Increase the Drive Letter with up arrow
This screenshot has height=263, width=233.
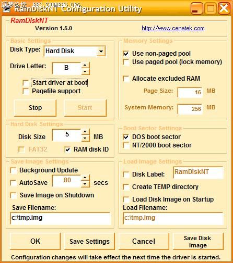pyautogui.click(x=85, y=65)
